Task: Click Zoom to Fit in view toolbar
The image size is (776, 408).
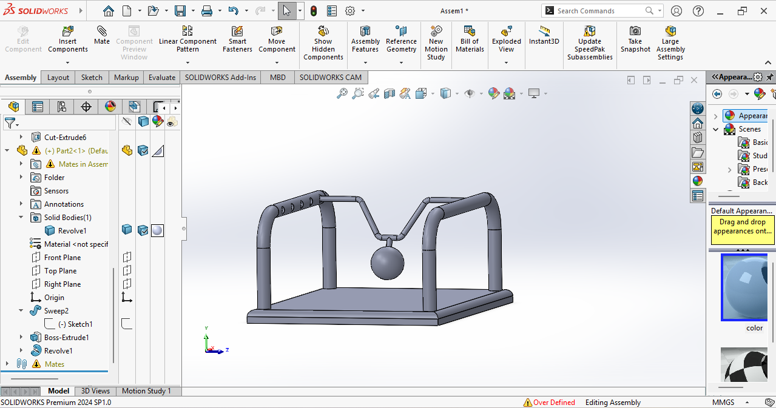Action: click(342, 93)
